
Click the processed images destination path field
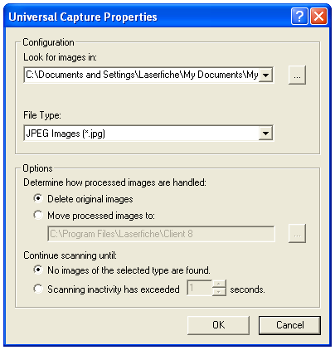(x=161, y=234)
